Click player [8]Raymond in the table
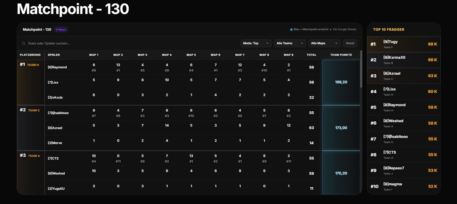Image resolution: width=457 pixels, height=204 pixels. pos(57,67)
